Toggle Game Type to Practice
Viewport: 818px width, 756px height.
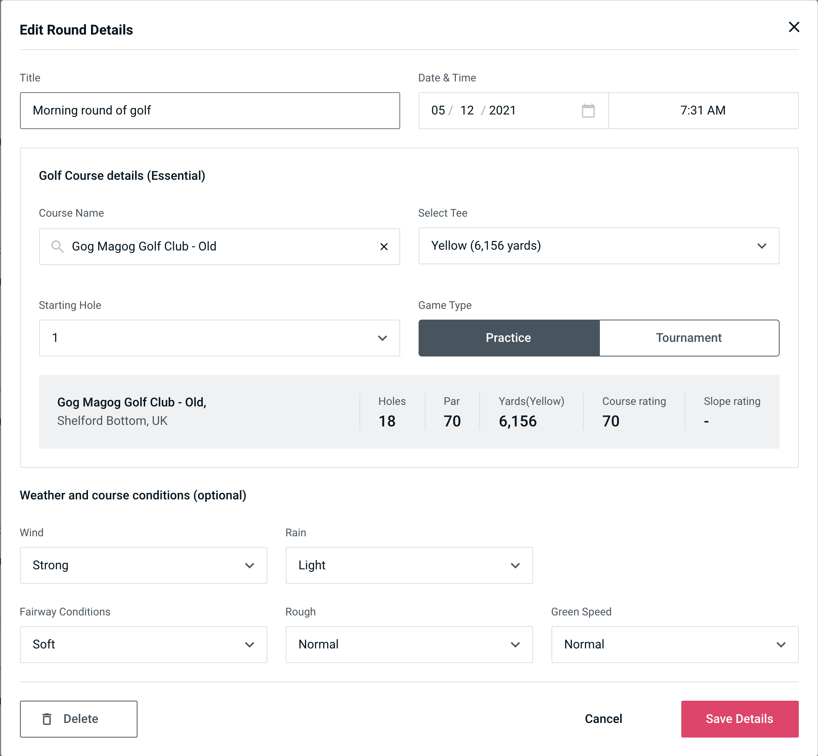pos(509,338)
